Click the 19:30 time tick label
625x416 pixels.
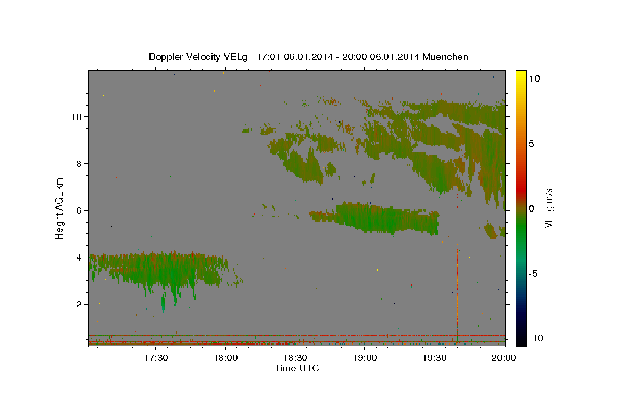click(x=434, y=358)
